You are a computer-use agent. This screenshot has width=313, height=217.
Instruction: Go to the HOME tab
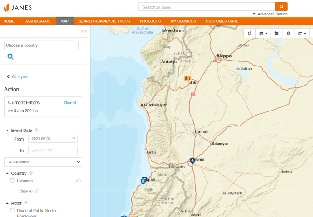click(x=9, y=21)
